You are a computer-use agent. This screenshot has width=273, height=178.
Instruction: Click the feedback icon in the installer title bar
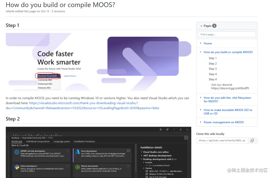click(167, 129)
